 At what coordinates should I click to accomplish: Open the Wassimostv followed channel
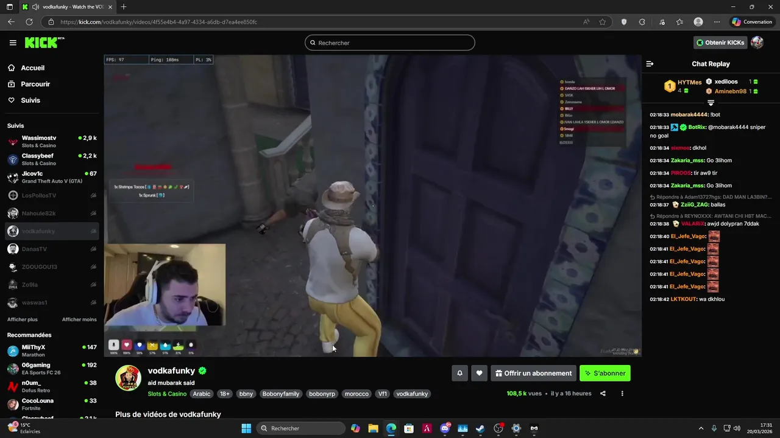coord(52,141)
